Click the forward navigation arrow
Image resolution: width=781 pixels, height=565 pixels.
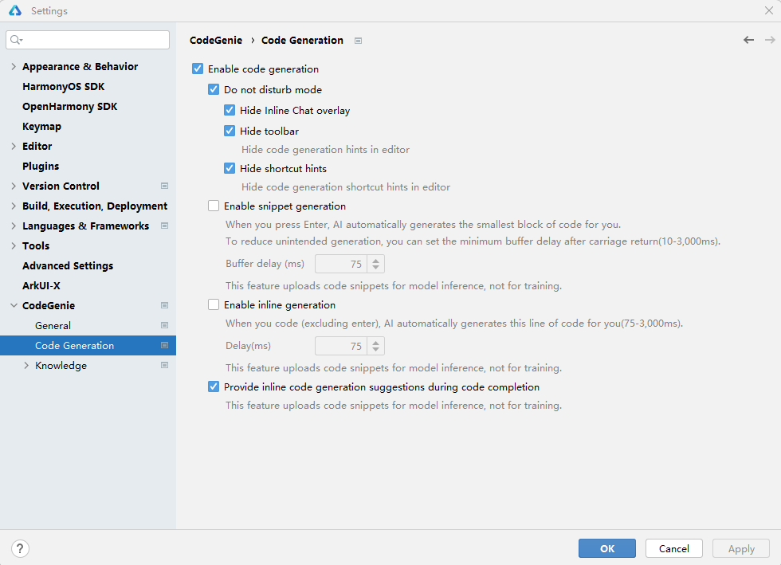point(770,40)
